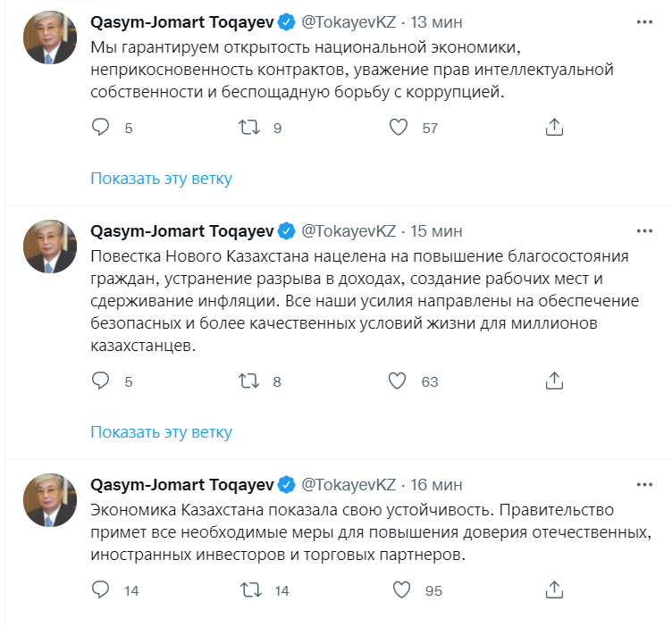Image resolution: width=672 pixels, height=627 pixels.
Task: Retweet the 16 min economy stability tweet
Action: [x=251, y=589]
